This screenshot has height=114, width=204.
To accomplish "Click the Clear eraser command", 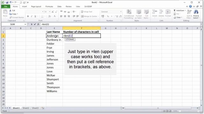I will [178, 17].
